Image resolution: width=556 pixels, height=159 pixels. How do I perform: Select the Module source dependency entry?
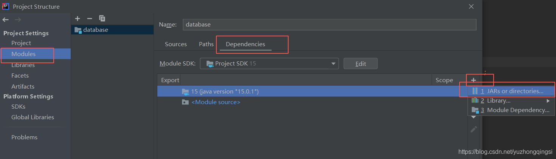(216, 102)
